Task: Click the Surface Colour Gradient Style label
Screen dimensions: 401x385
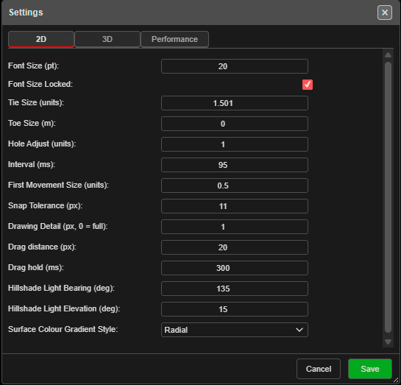Action: (63, 329)
